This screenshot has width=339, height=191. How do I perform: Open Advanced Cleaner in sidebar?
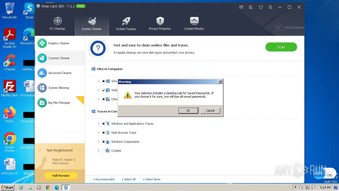(x=60, y=73)
